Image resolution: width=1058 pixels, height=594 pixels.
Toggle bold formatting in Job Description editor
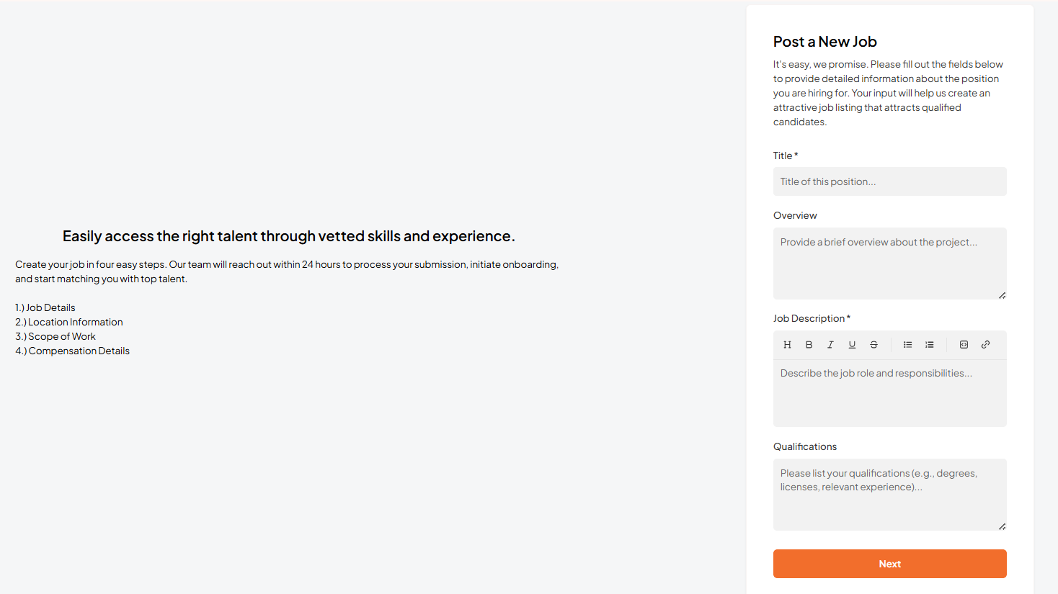pos(809,345)
